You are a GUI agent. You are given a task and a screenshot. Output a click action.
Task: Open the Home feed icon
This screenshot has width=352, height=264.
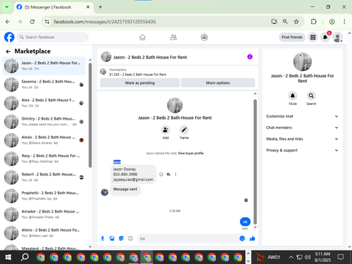(142, 37)
